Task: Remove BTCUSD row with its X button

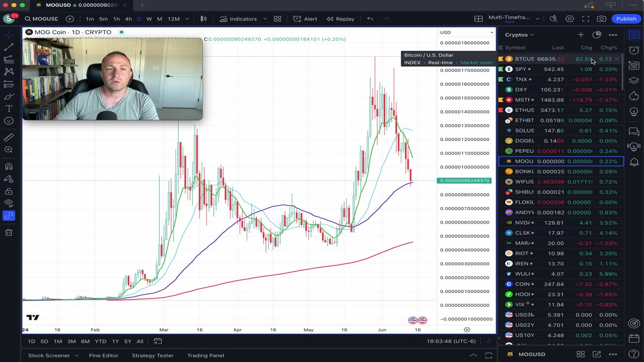Action: tap(617, 59)
